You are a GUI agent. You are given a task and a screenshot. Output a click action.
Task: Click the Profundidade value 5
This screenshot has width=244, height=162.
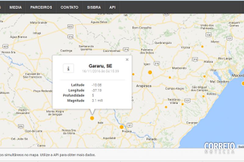coord(93,95)
